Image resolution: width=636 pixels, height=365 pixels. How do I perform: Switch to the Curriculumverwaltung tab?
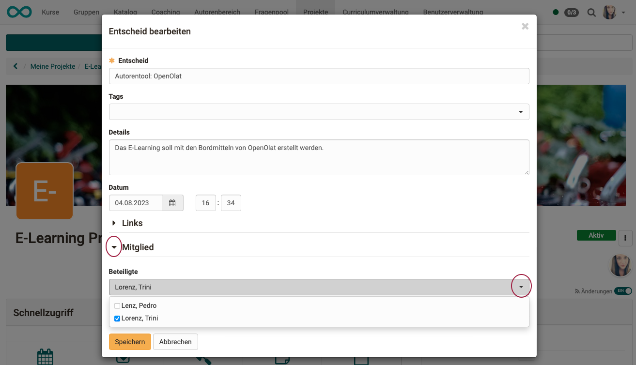[x=375, y=12]
